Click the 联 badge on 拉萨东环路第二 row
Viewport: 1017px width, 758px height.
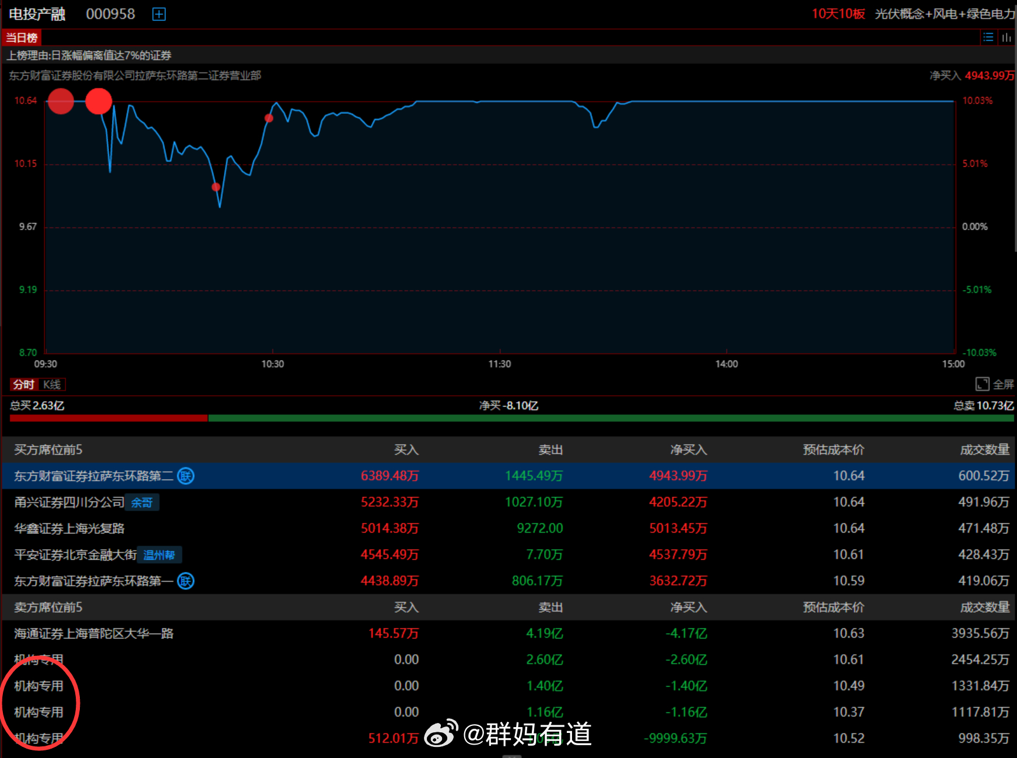185,476
